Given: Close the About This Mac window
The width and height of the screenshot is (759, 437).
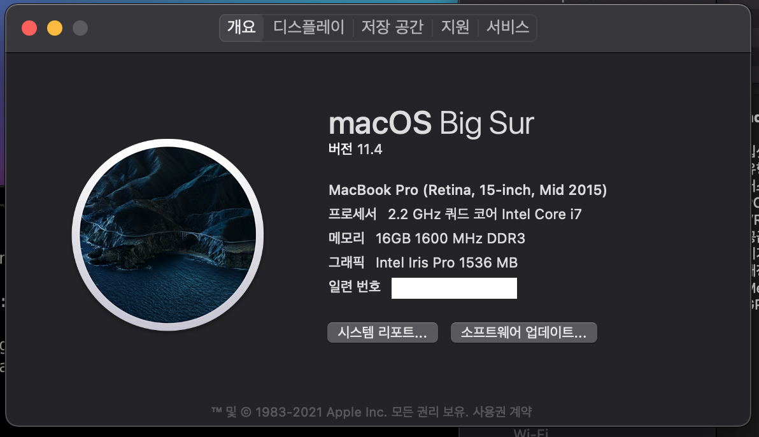Looking at the screenshot, I should 29,28.
